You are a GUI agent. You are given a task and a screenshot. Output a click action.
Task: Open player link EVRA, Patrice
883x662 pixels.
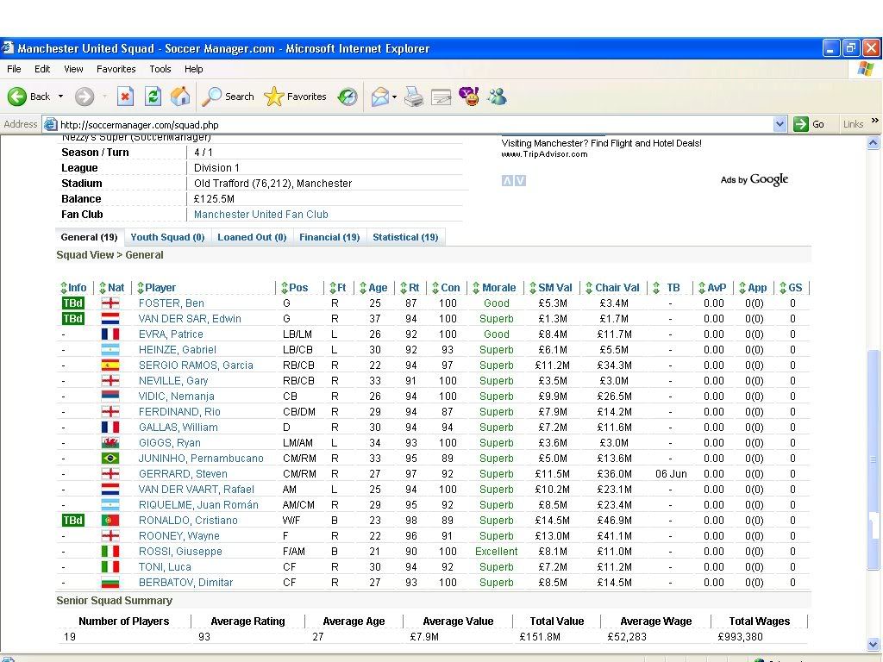[x=171, y=334]
